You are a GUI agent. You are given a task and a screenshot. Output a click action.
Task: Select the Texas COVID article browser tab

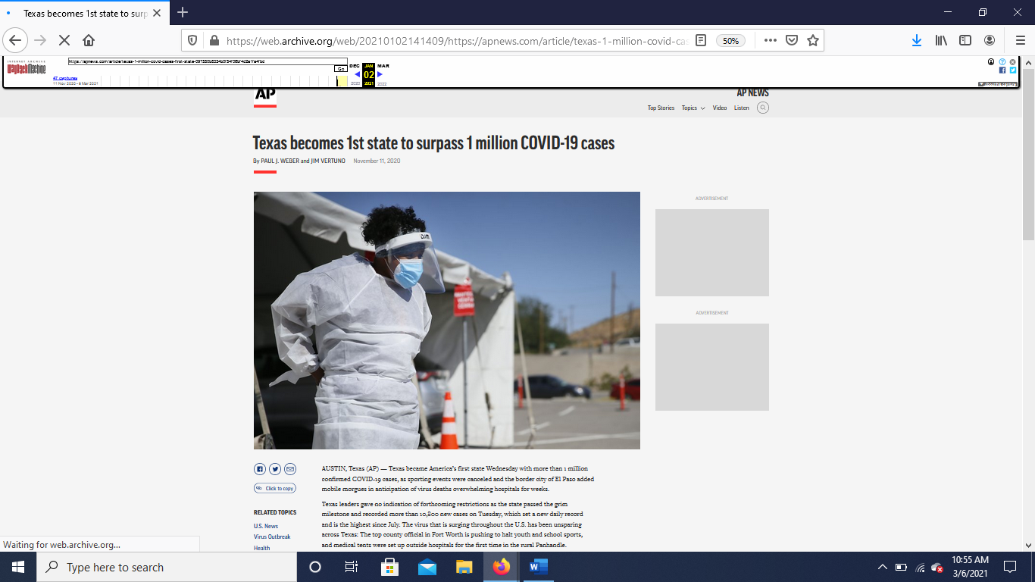pos(83,13)
